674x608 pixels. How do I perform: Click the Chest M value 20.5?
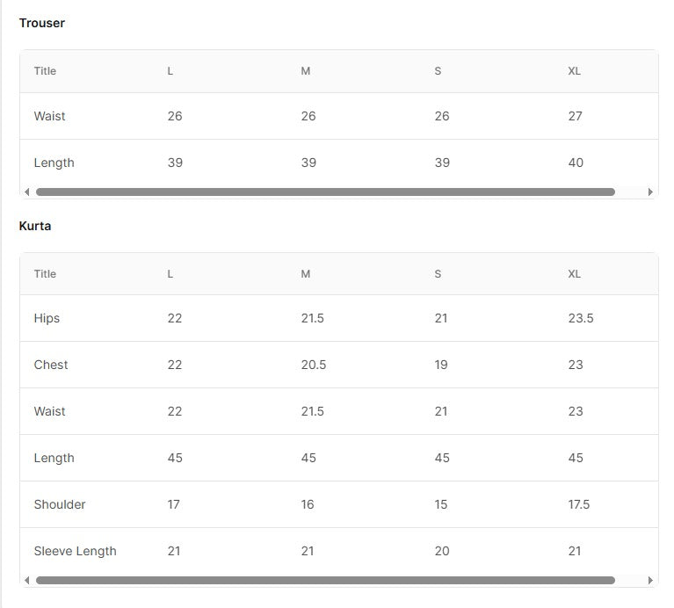[x=314, y=365]
